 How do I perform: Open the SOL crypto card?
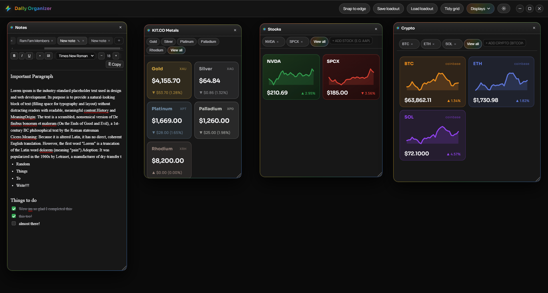[x=433, y=135]
